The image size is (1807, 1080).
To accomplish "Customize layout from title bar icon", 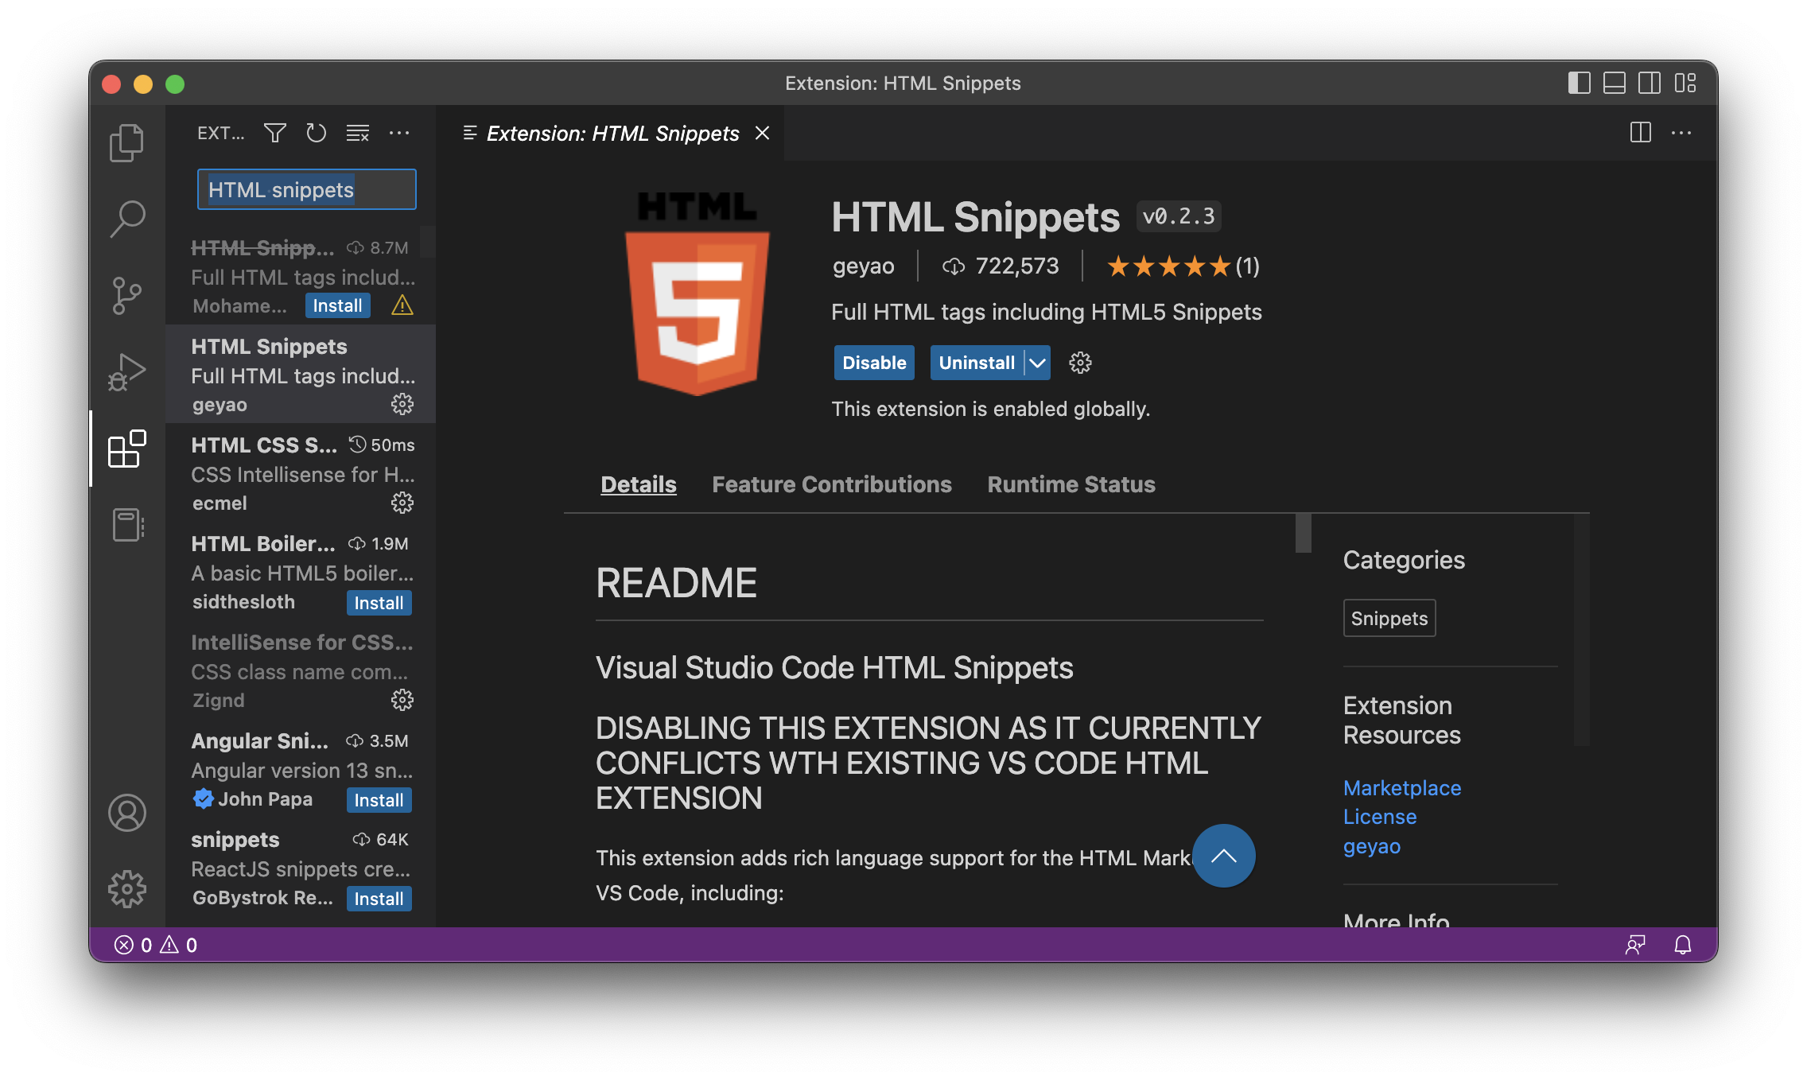I will click(1685, 83).
